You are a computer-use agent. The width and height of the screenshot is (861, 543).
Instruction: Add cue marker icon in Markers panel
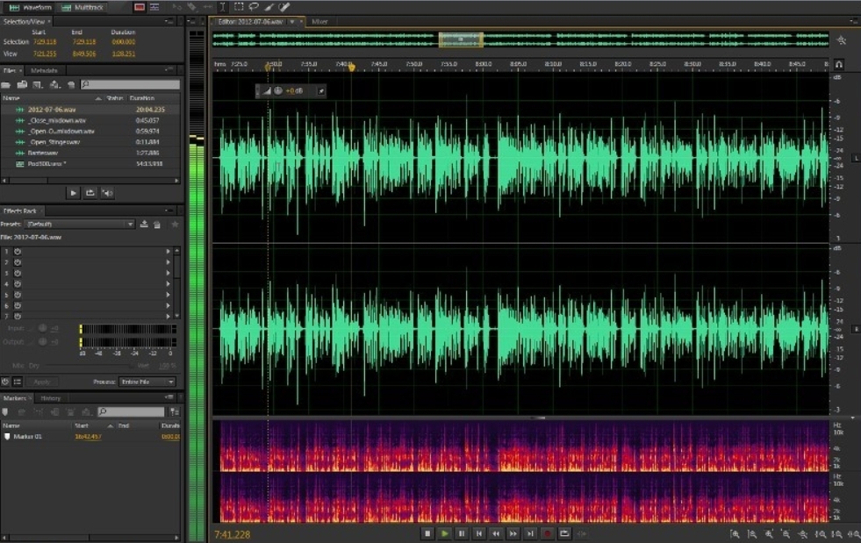(x=5, y=411)
